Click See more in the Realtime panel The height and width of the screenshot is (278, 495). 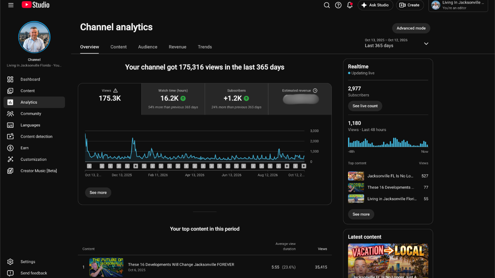click(361, 214)
